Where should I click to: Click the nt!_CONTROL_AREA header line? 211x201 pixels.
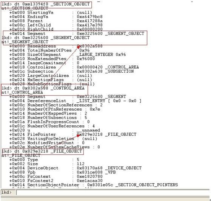click(x=22, y=92)
